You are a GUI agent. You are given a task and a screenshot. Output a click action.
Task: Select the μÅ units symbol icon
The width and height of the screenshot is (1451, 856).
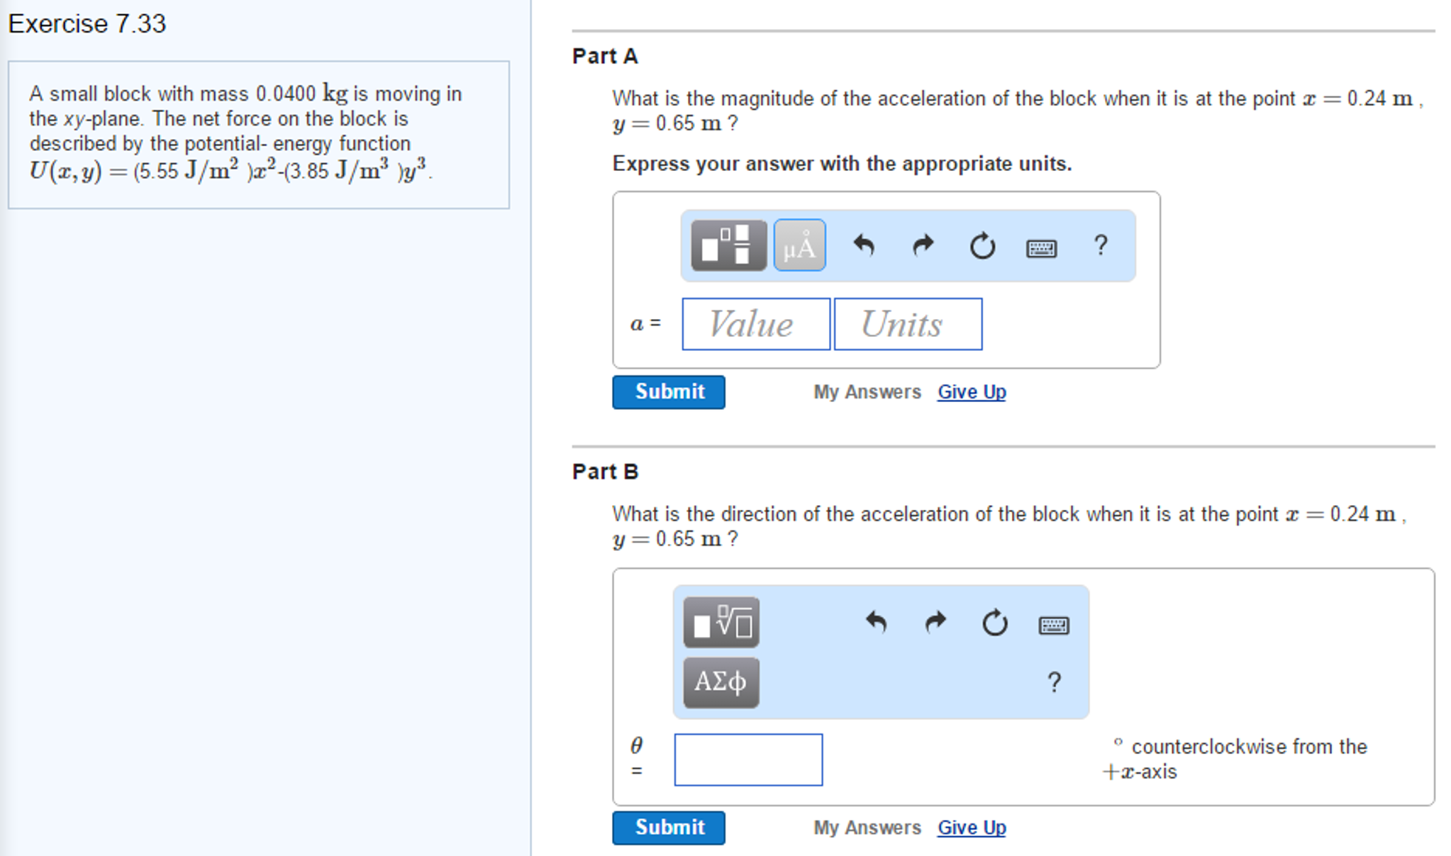(798, 245)
